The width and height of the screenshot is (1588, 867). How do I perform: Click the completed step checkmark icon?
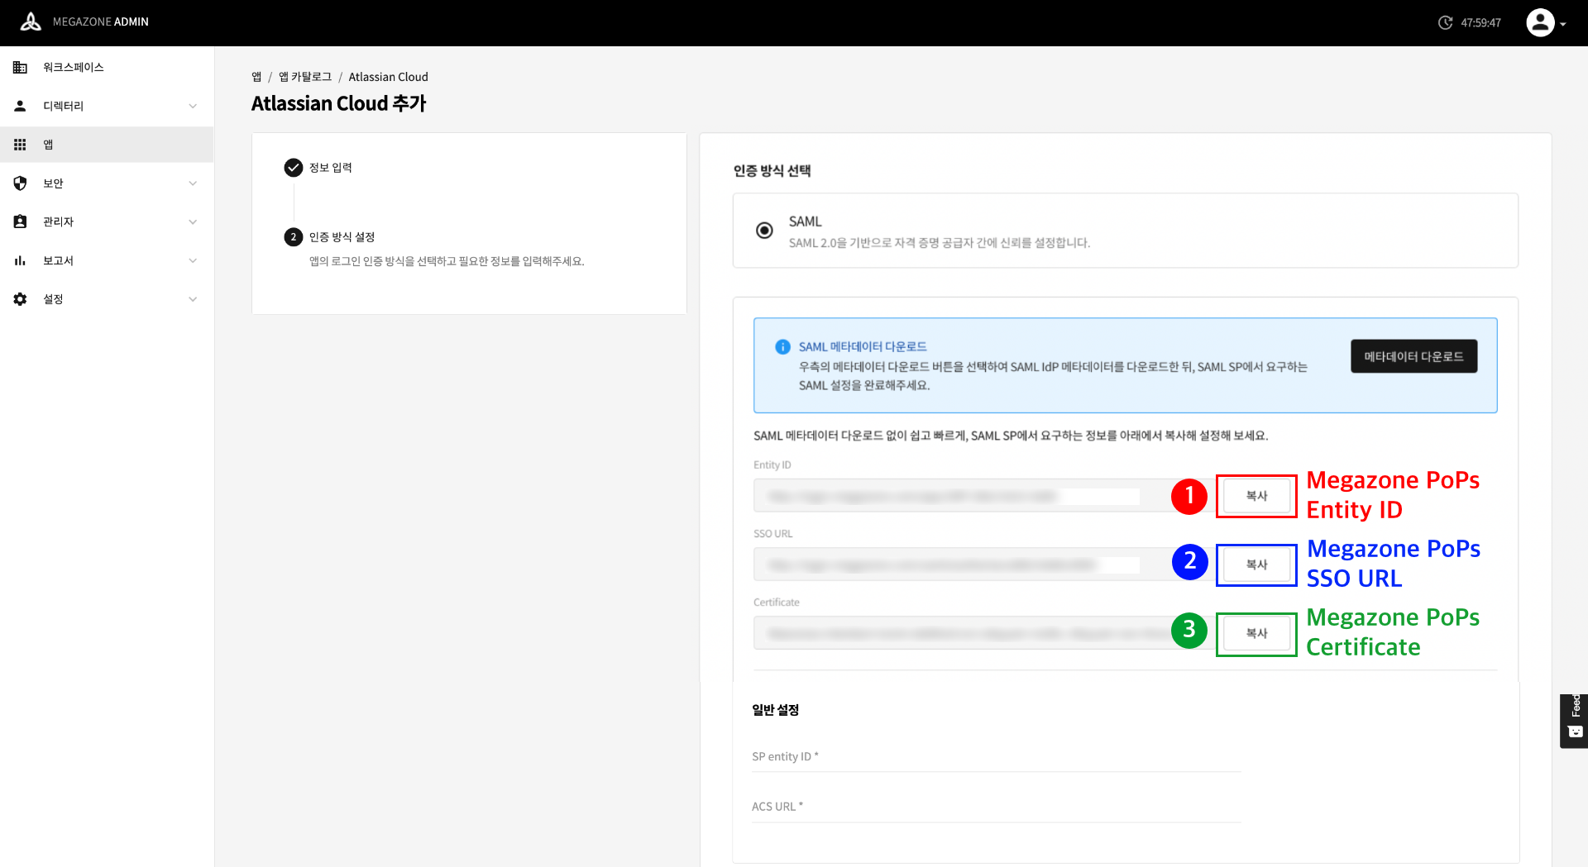point(294,168)
